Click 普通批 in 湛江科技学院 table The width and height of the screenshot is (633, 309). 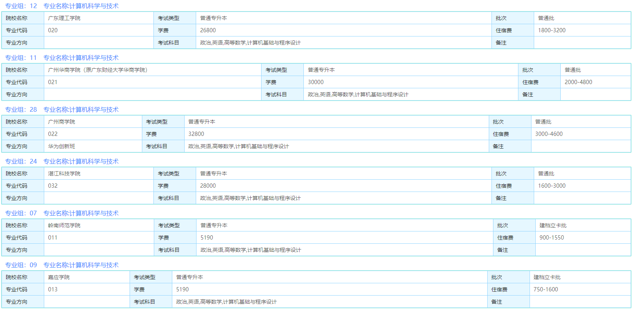click(x=546, y=174)
